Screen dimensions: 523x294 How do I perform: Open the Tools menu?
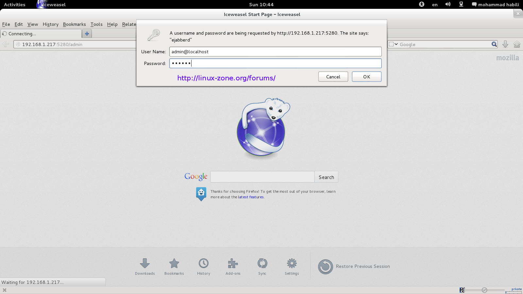pyautogui.click(x=96, y=24)
